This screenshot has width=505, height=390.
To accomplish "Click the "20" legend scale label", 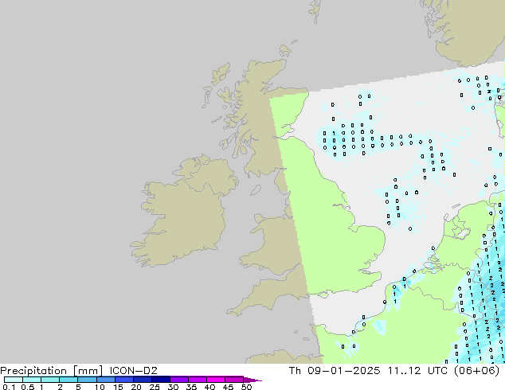I will 136,387.
